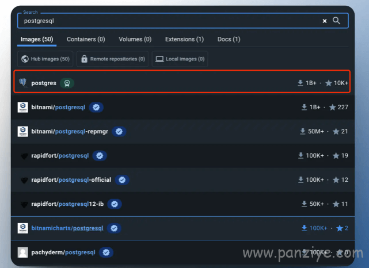Viewport: 369px width, 268px height.
Task: Open the rapidfort/postgresql12-ib result
Action: (67, 204)
